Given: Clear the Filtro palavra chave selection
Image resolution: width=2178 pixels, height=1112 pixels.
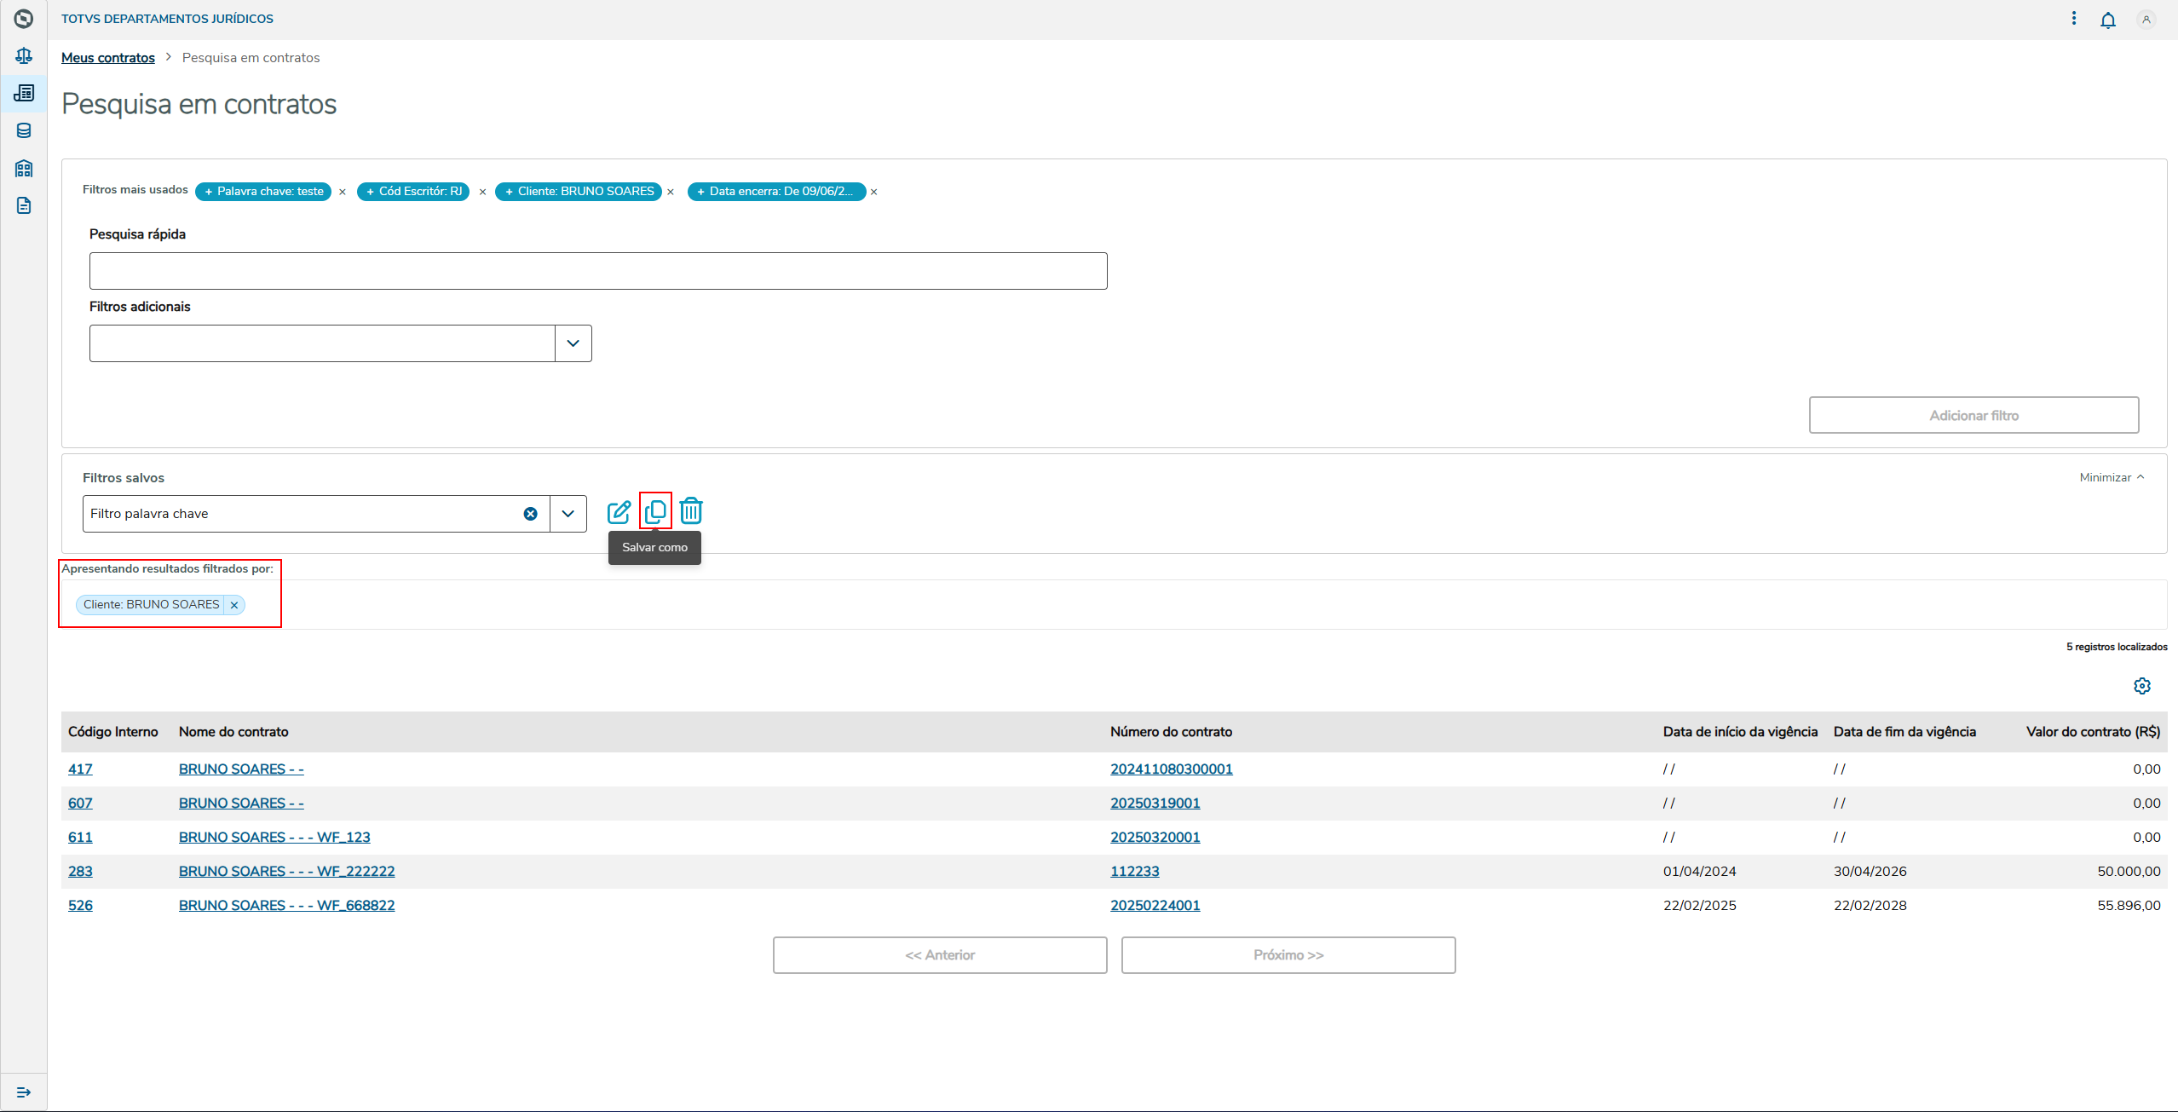Looking at the screenshot, I should pos(530,514).
